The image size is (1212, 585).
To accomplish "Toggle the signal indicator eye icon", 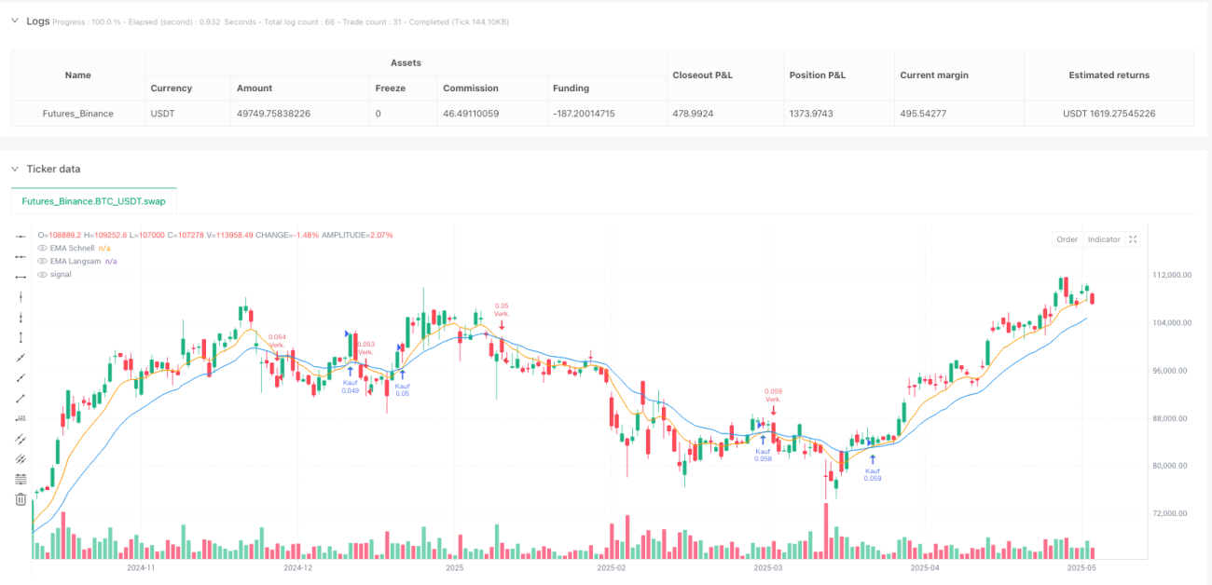I will (x=41, y=274).
